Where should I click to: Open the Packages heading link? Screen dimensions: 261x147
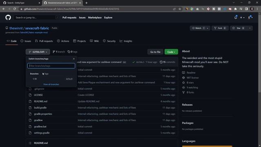click(188, 123)
